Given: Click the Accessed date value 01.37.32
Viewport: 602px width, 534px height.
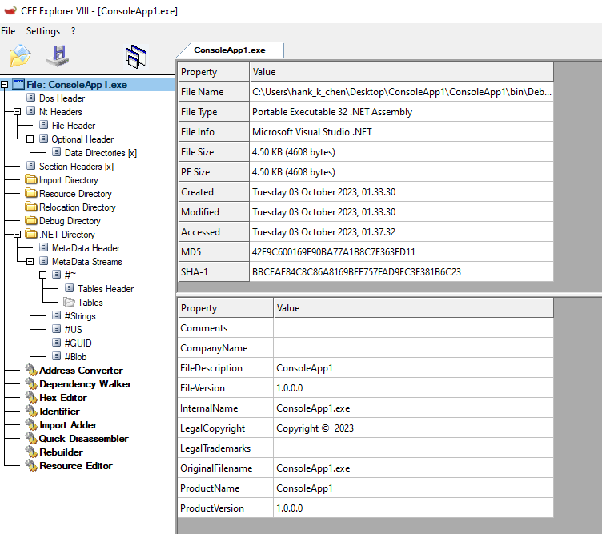Looking at the screenshot, I should tap(323, 232).
